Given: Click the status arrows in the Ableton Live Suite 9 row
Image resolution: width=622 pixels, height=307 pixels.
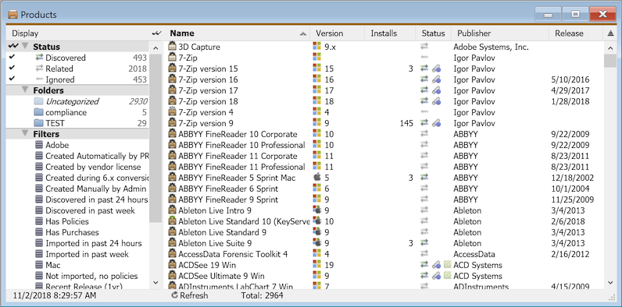Looking at the screenshot, I should click(424, 243).
